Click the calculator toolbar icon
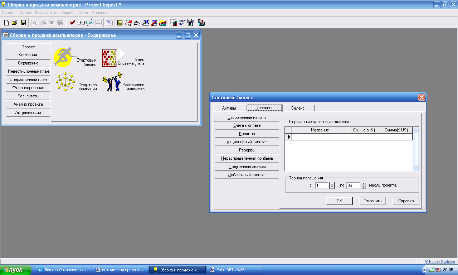Viewport: 458px width, 275px height. 201,23
